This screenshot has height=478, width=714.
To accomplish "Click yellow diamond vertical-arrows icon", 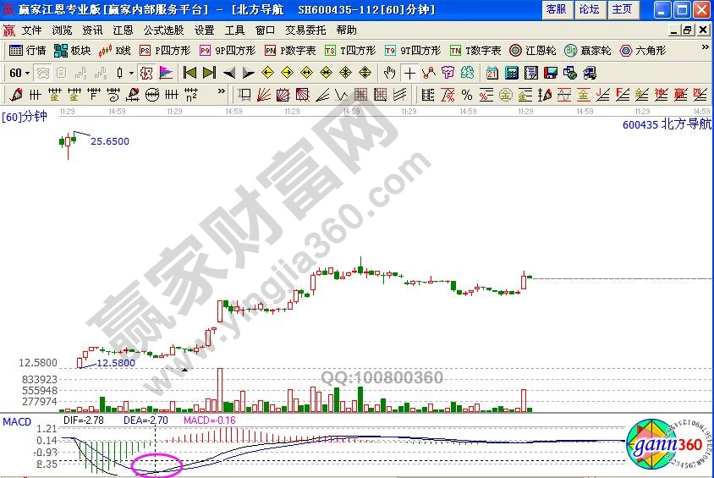I will coord(365,73).
